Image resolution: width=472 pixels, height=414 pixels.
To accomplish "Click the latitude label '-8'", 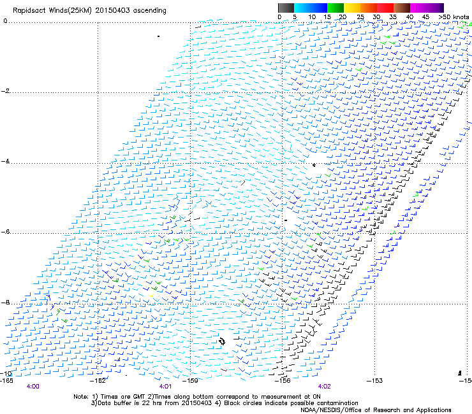I will (x=5, y=303).
